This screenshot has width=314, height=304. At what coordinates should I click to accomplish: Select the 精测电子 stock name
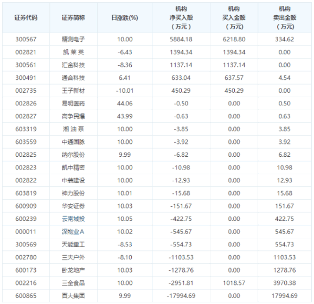click(73, 39)
